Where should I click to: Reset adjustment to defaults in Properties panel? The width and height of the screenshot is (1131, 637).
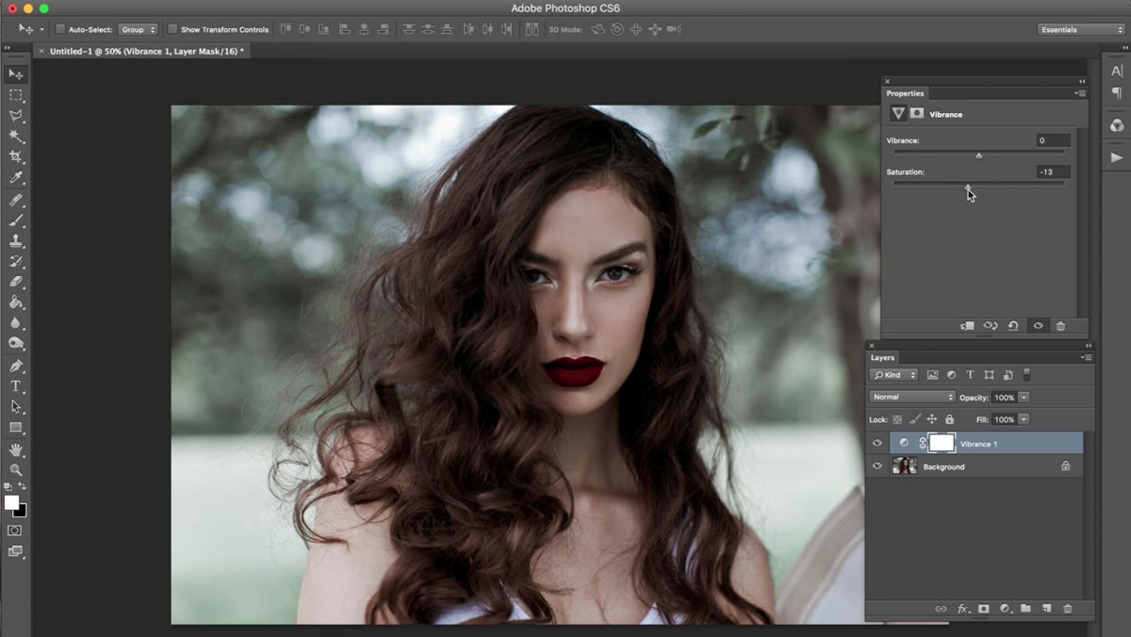1012,326
